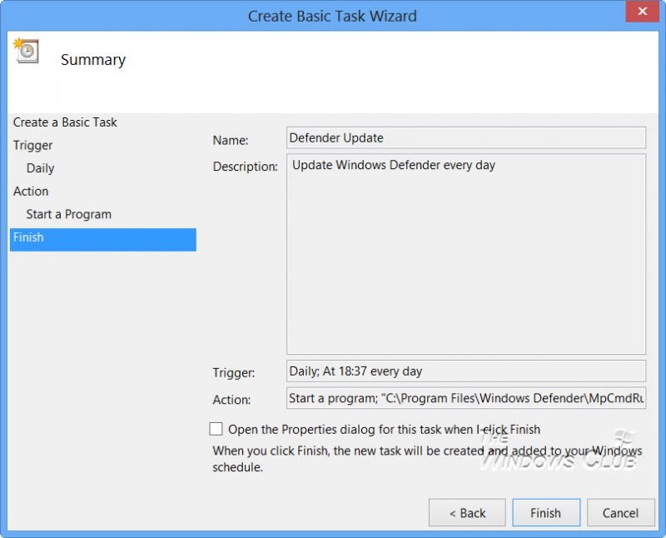Enable Open the Properties dialog checkbox
Image resolution: width=666 pixels, height=538 pixels.
coord(216,429)
